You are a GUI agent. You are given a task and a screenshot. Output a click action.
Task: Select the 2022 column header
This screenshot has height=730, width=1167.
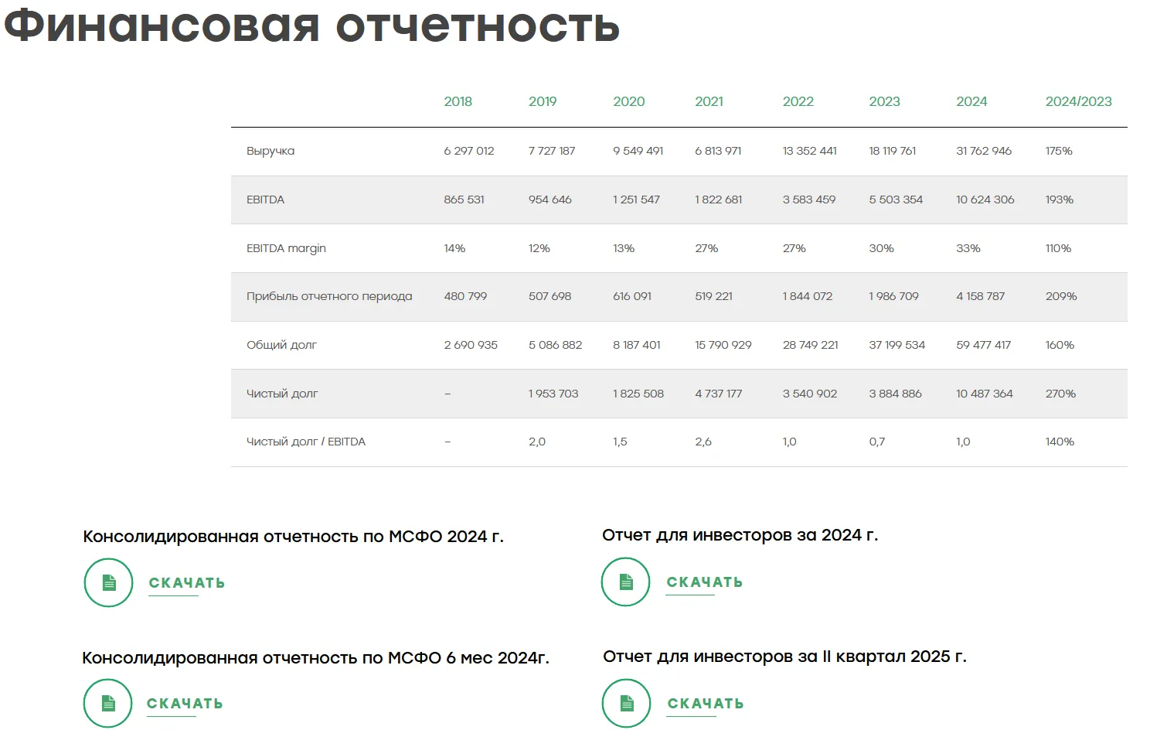pos(798,101)
